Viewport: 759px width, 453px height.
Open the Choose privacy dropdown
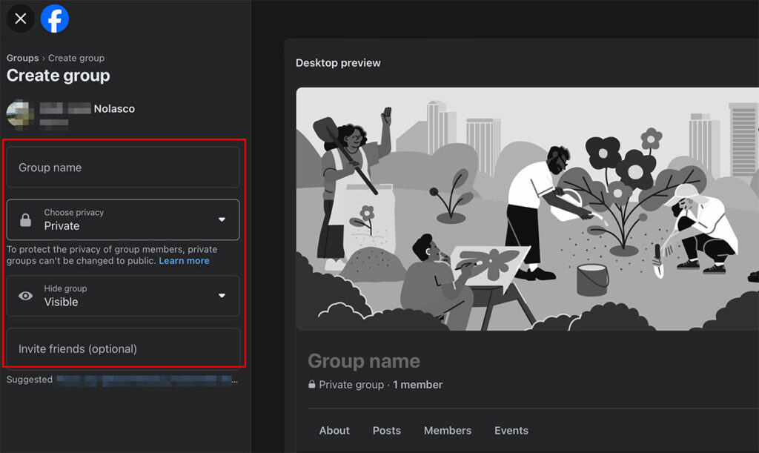122,219
